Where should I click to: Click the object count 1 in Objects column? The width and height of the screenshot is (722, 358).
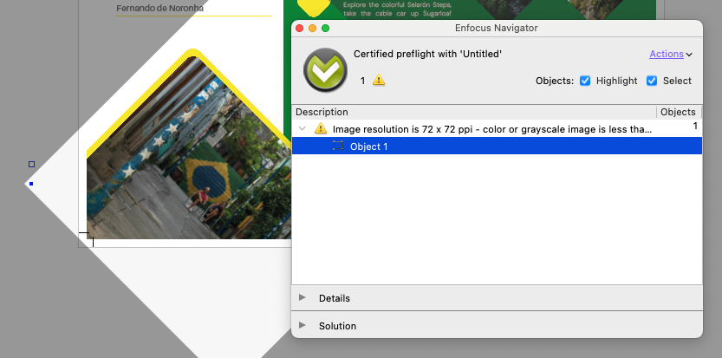(x=695, y=126)
